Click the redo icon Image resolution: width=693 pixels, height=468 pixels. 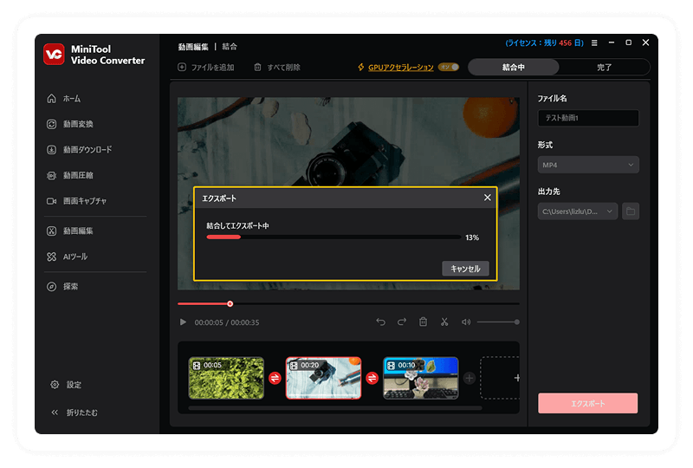click(x=402, y=322)
